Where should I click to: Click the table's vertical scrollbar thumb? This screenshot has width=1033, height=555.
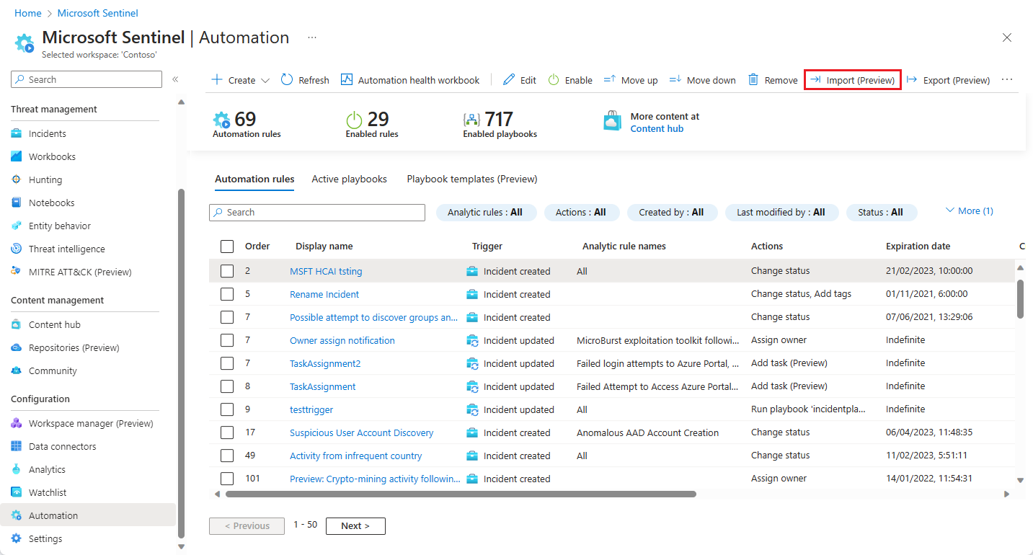click(1020, 298)
